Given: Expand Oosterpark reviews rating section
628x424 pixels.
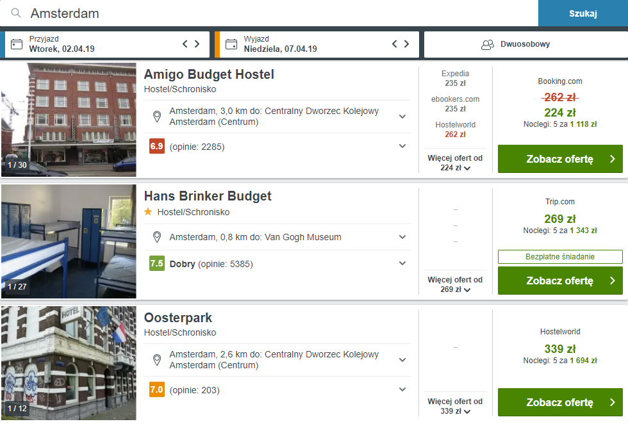Looking at the screenshot, I should click(402, 389).
